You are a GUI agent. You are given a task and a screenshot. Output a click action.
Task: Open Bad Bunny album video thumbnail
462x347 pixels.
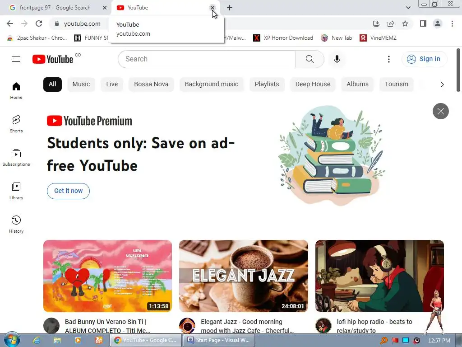point(107,276)
